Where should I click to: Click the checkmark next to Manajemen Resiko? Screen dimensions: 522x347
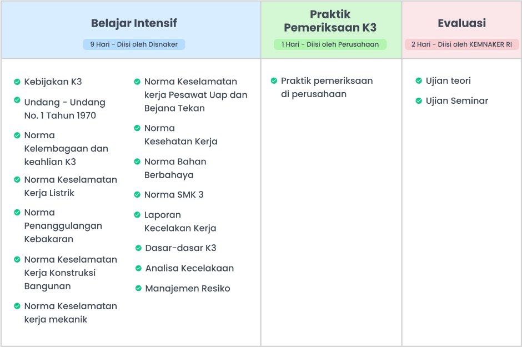coord(139,288)
